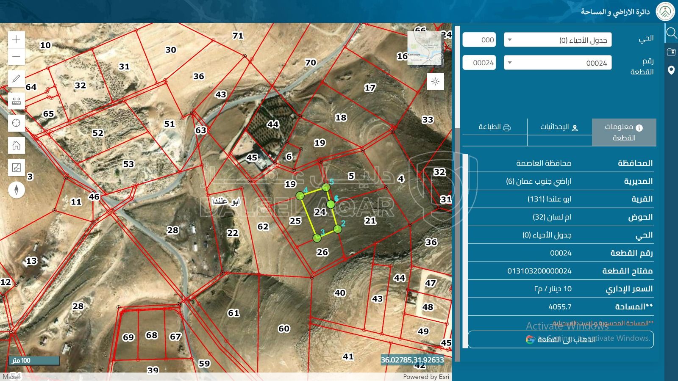Expand the parcel number 00024 dropdown
The height and width of the screenshot is (381, 678).
(x=557, y=63)
